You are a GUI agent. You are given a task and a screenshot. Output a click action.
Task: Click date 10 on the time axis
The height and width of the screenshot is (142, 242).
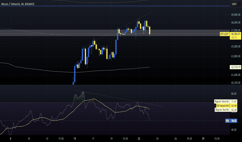29,139
